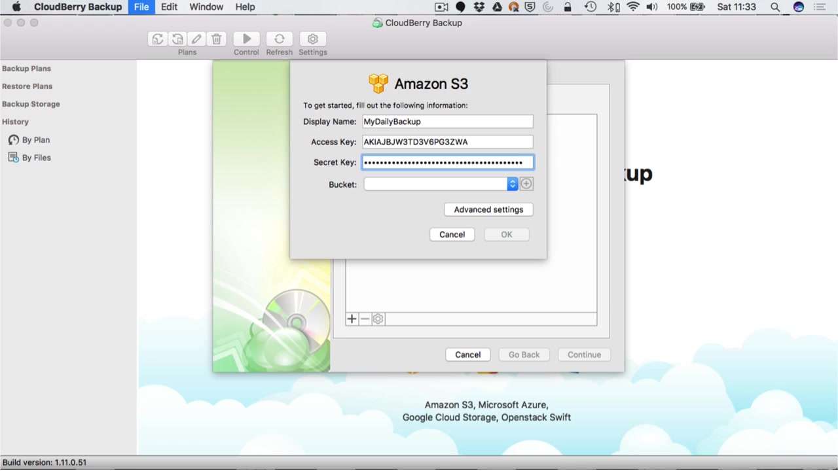This screenshot has width=838, height=471.
Task: Open the Help menu
Action: tap(245, 7)
